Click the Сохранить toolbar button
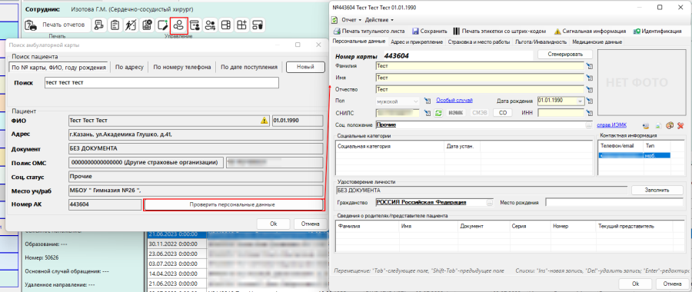The image size is (692, 292). 430,32
